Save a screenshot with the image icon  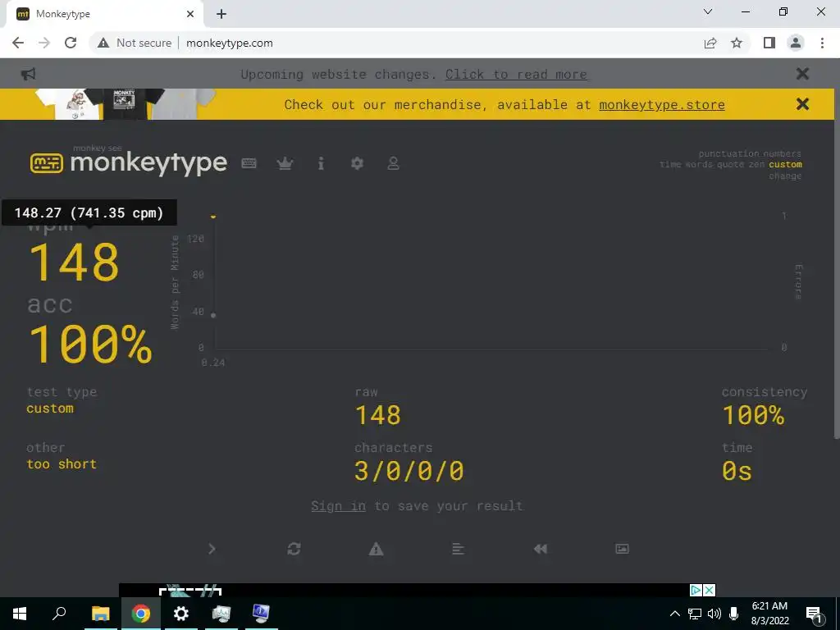(x=622, y=549)
